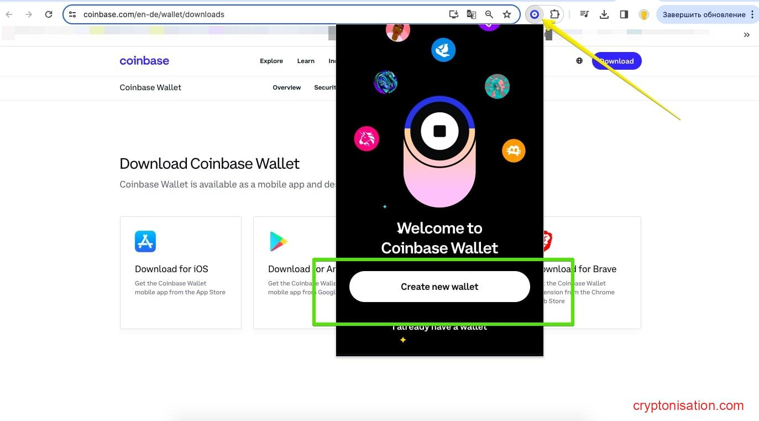Expand hidden bookmarks with the double chevron

(x=746, y=35)
